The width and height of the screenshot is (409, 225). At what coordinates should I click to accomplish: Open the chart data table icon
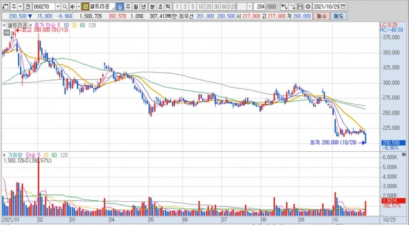click(x=7, y=32)
